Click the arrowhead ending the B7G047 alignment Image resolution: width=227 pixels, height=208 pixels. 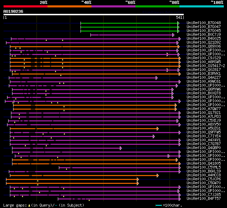click(178, 27)
